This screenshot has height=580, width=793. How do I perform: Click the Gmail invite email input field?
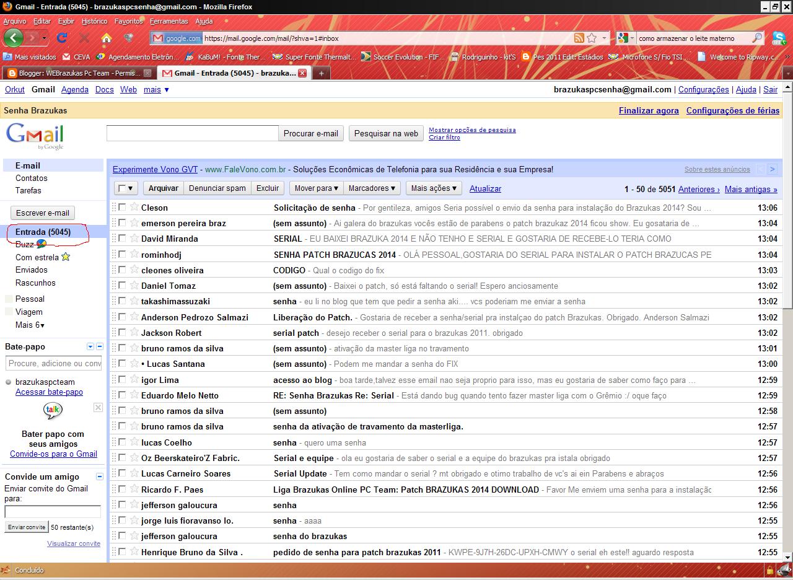(x=53, y=512)
